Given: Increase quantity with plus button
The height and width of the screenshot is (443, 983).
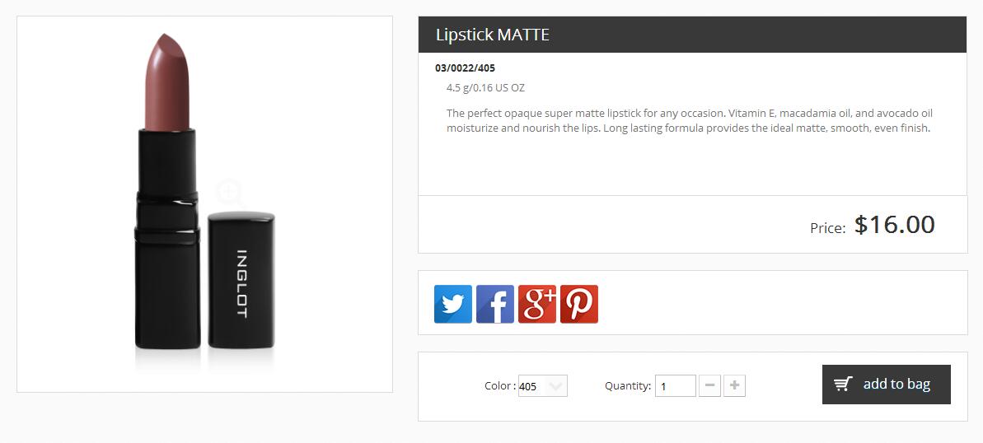Looking at the screenshot, I should point(734,385).
